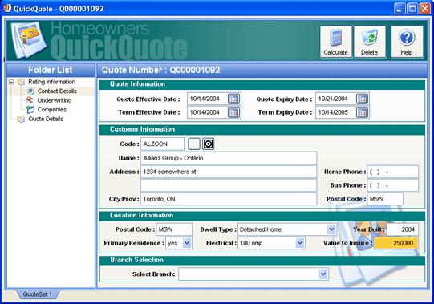Open the Primary Residence dropdown
The width and height of the screenshot is (434, 304).
pyautogui.click(x=187, y=243)
